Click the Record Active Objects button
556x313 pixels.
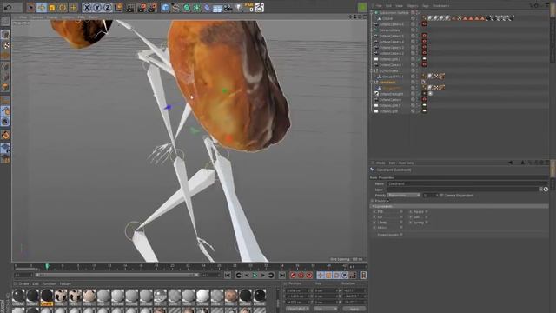point(293,275)
